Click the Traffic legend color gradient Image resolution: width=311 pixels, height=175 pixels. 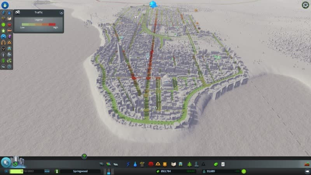click(38, 24)
